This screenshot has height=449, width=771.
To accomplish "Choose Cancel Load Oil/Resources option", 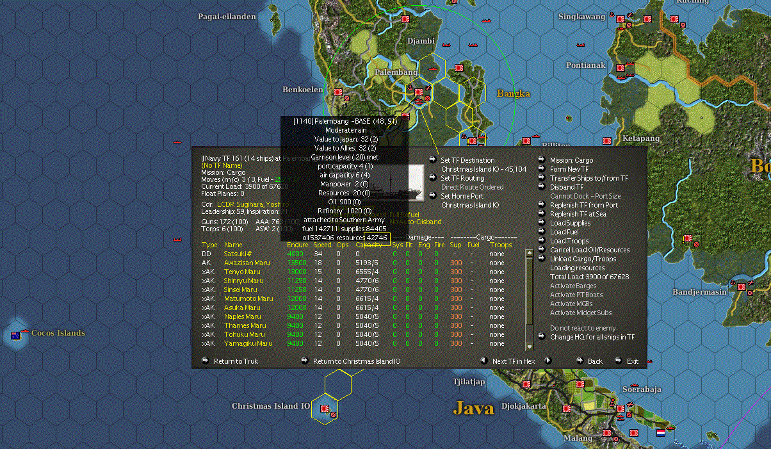I will pyautogui.click(x=590, y=250).
